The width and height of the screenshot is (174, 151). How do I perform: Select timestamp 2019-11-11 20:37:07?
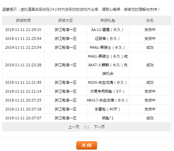click(x=23, y=118)
